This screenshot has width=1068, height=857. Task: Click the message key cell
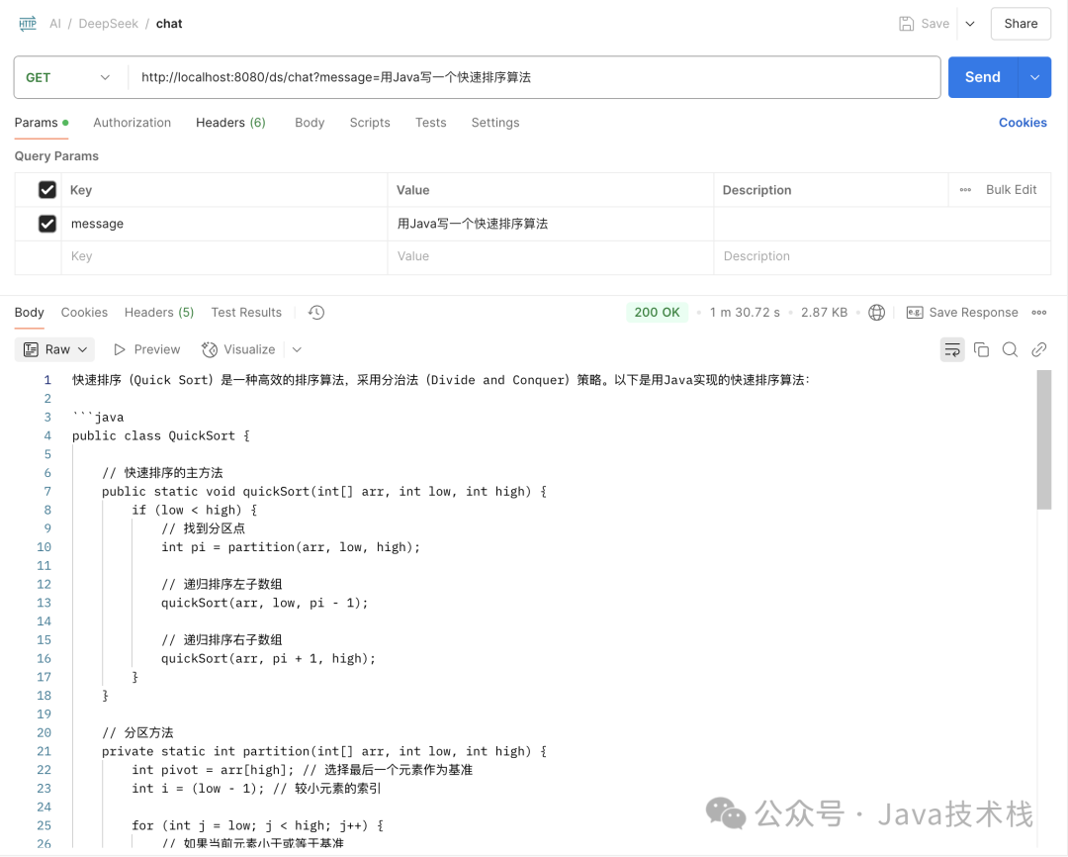coord(224,224)
